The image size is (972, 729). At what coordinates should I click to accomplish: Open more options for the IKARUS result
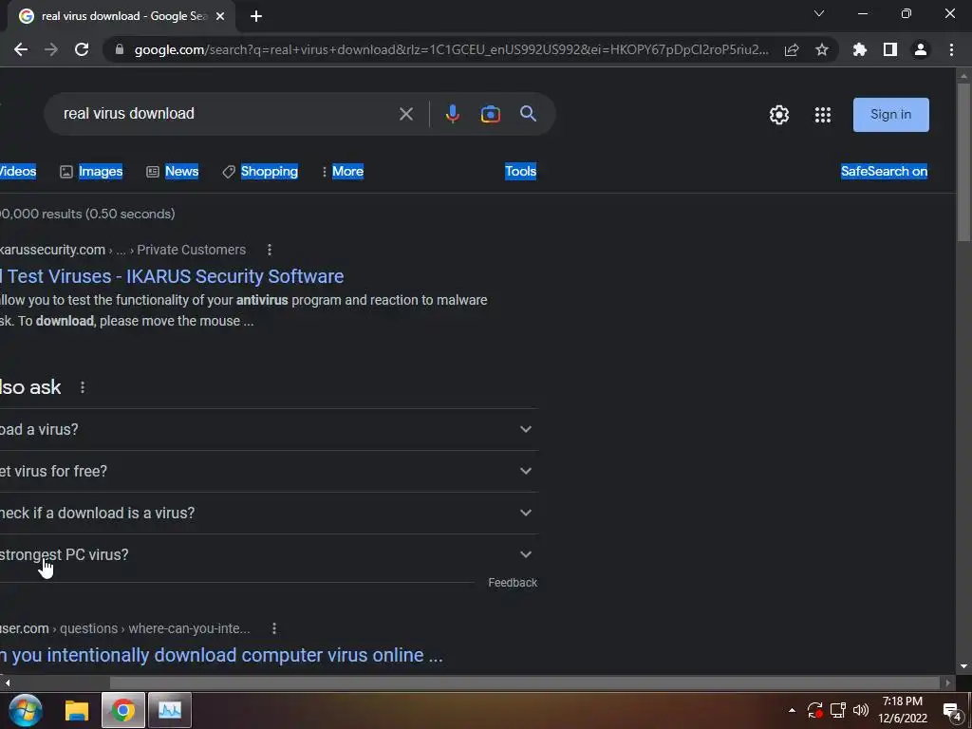(x=269, y=250)
